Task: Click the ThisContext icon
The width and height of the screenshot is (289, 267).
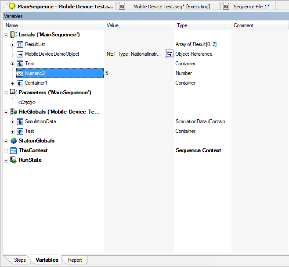Action: click(x=13, y=150)
